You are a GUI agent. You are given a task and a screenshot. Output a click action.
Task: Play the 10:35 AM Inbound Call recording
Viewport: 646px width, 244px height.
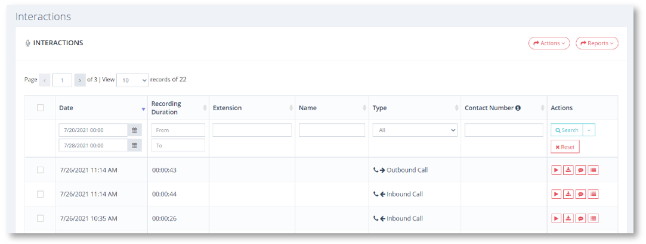[556, 218]
